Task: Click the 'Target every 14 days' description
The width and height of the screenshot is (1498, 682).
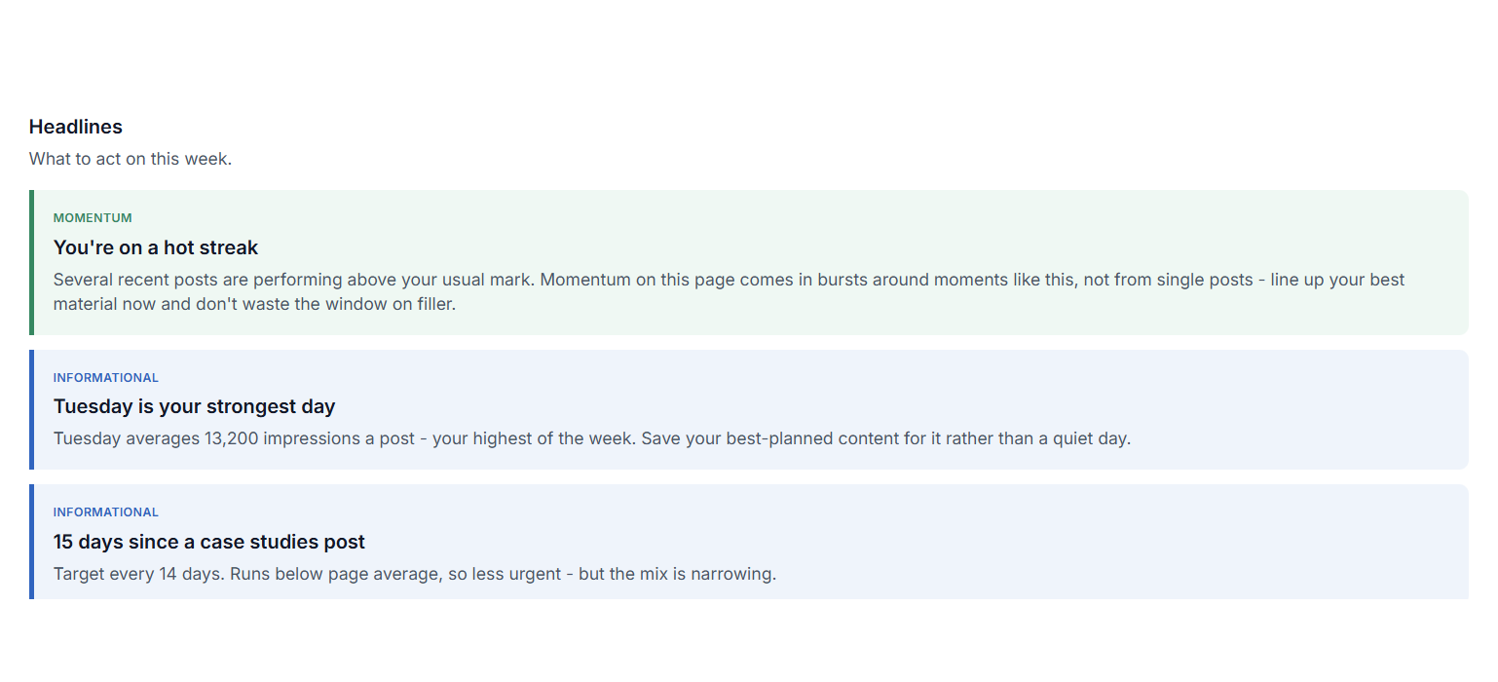Action: 415,574
